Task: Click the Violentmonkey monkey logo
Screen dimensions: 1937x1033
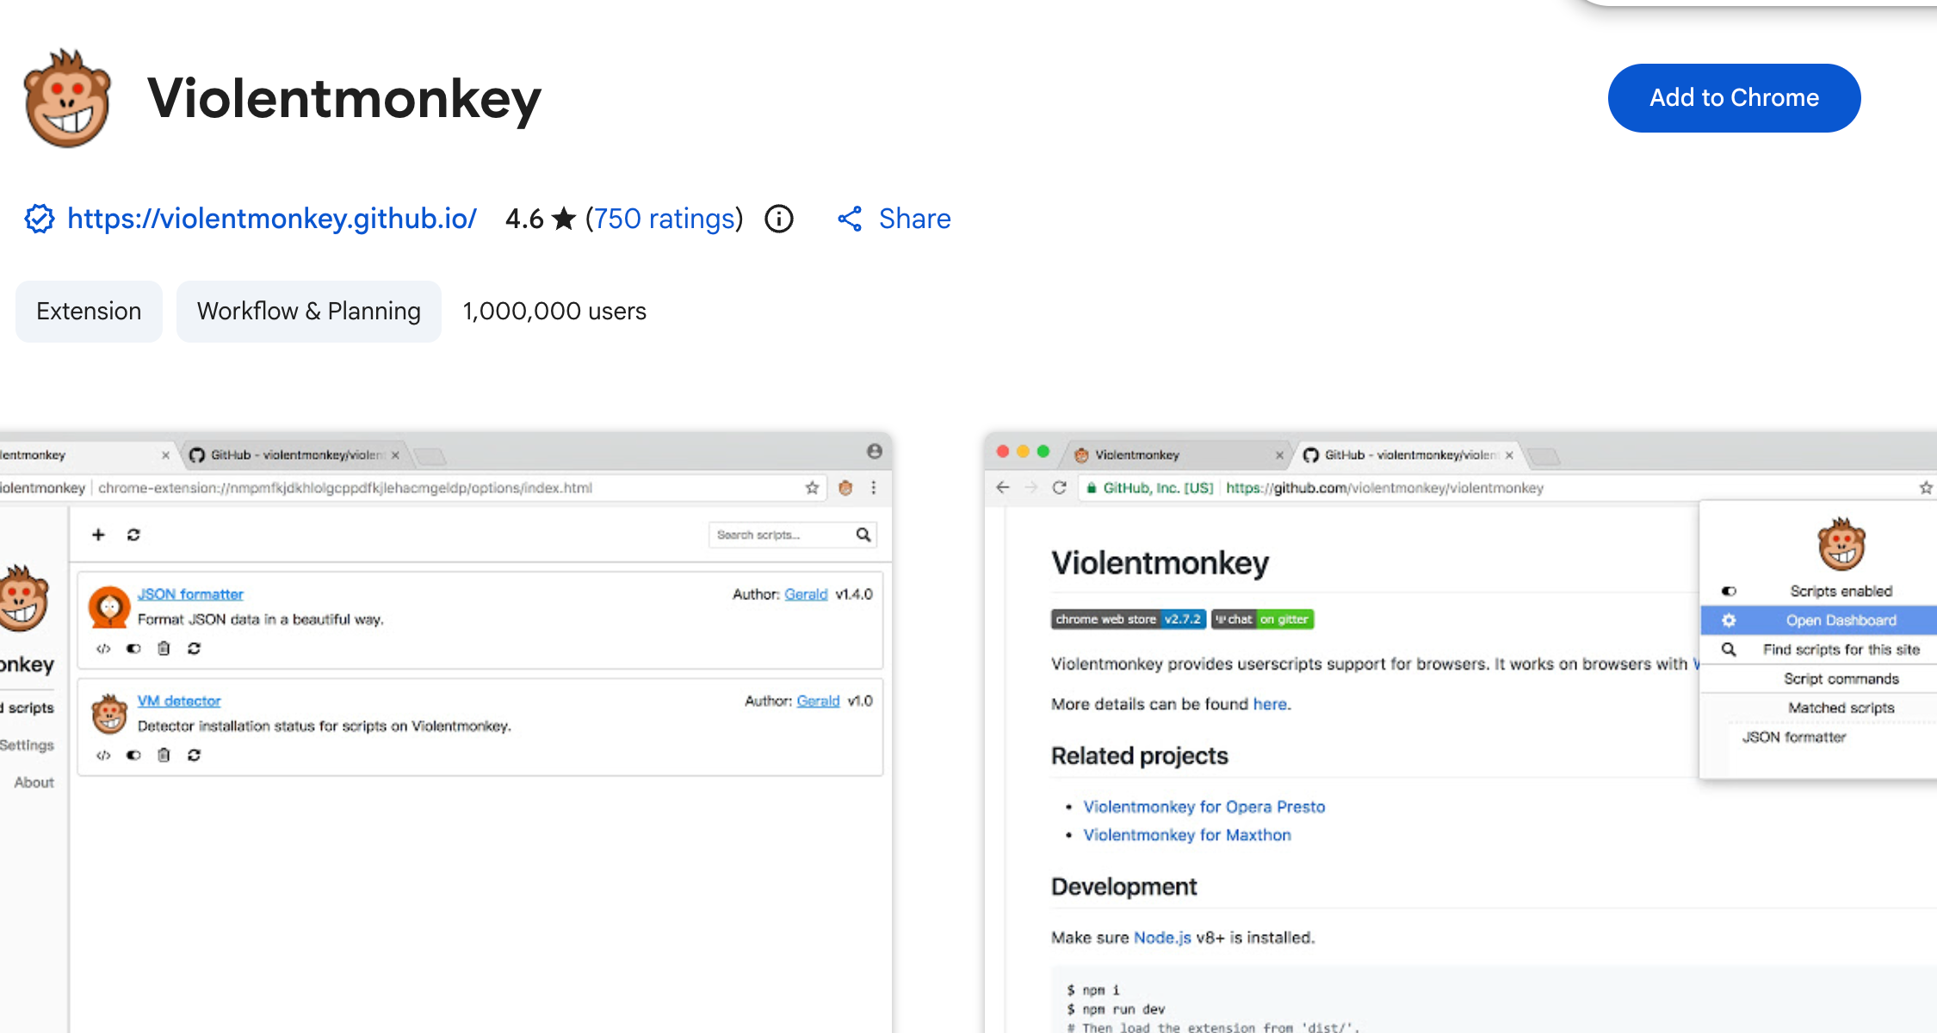Action: (68, 98)
